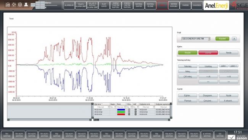Toggle Y-axis checkbox in blue curve row
248x140 pixels.
tap(129, 109)
